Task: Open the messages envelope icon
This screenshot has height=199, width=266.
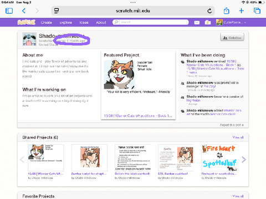Action: [x=197, y=23]
